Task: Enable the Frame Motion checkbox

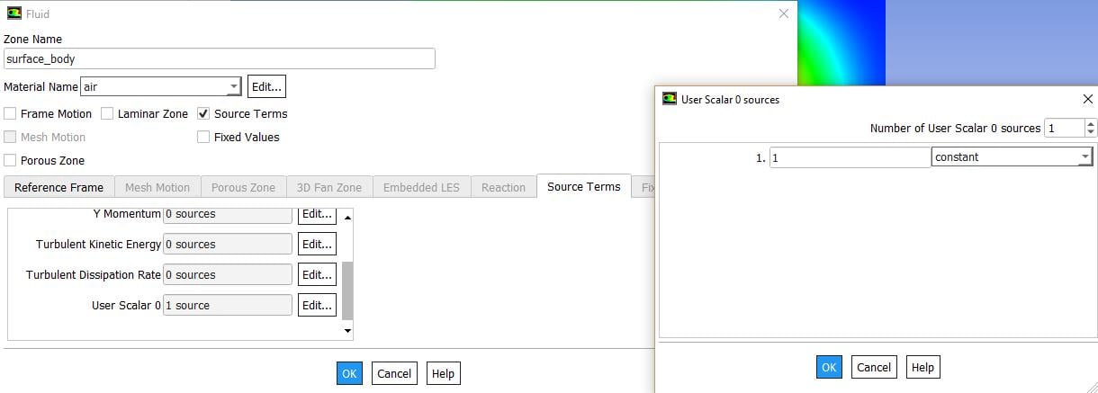Action: pos(10,114)
